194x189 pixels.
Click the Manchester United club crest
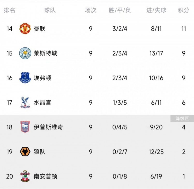pyautogui.click(x=25, y=28)
